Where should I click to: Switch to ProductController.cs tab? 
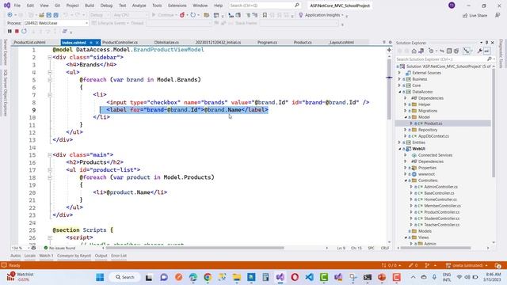coord(120,42)
